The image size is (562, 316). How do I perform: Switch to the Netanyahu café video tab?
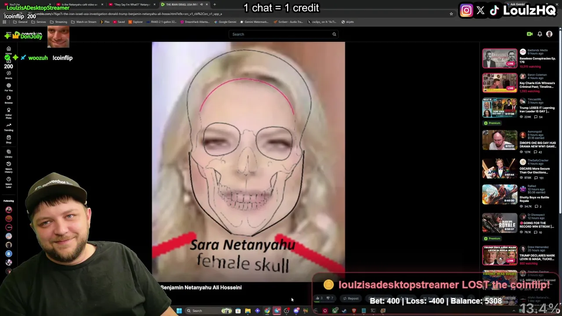tap(79, 4)
